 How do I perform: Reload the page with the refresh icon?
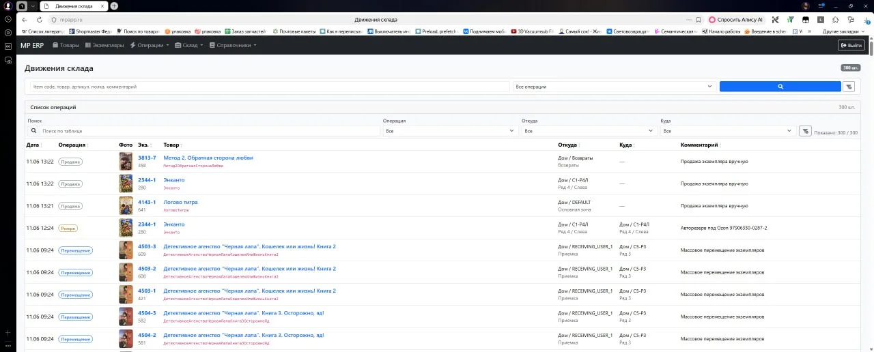click(x=39, y=20)
